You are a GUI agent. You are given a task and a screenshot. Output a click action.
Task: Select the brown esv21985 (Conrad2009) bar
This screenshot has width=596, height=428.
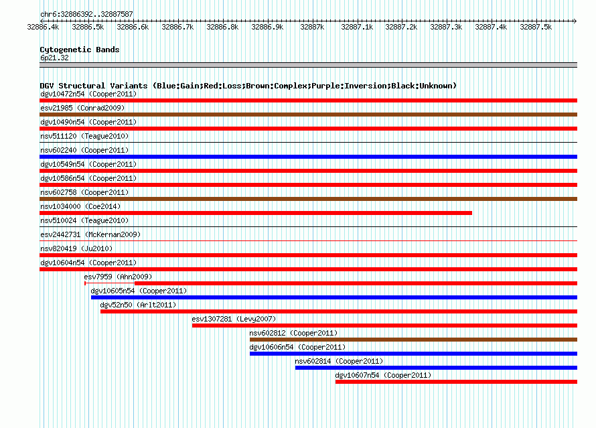tap(308, 115)
